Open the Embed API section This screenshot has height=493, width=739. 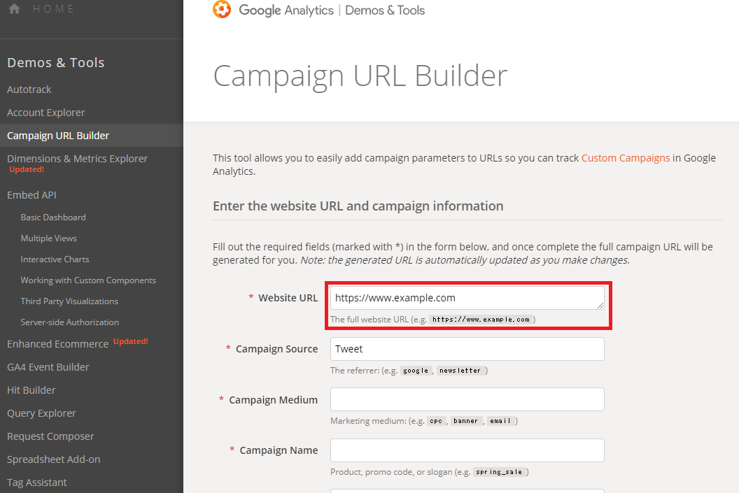[31, 195]
